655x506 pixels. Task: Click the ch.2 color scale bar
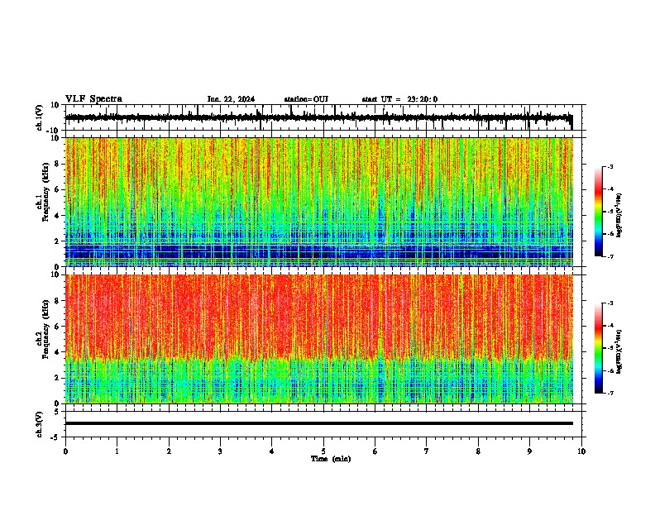(599, 348)
